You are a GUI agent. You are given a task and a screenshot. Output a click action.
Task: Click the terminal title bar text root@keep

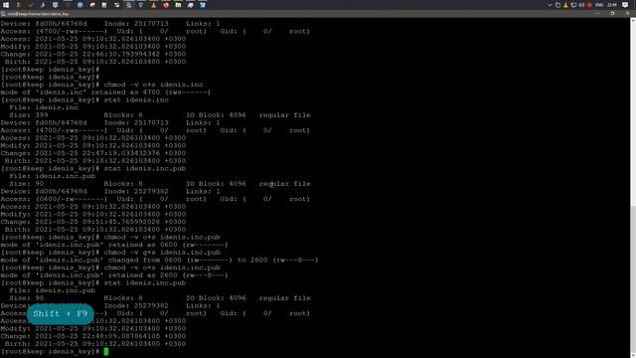[38, 14]
